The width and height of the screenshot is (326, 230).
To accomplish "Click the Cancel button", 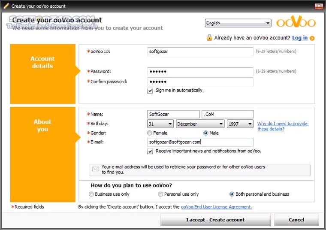I will click(x=296, y=220).
